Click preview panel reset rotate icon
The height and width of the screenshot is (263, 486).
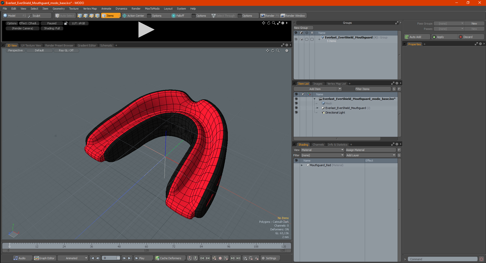coord(269,23)
